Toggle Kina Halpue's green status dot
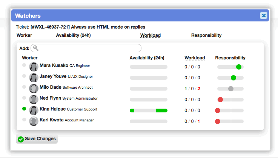 tap(24, 109)
